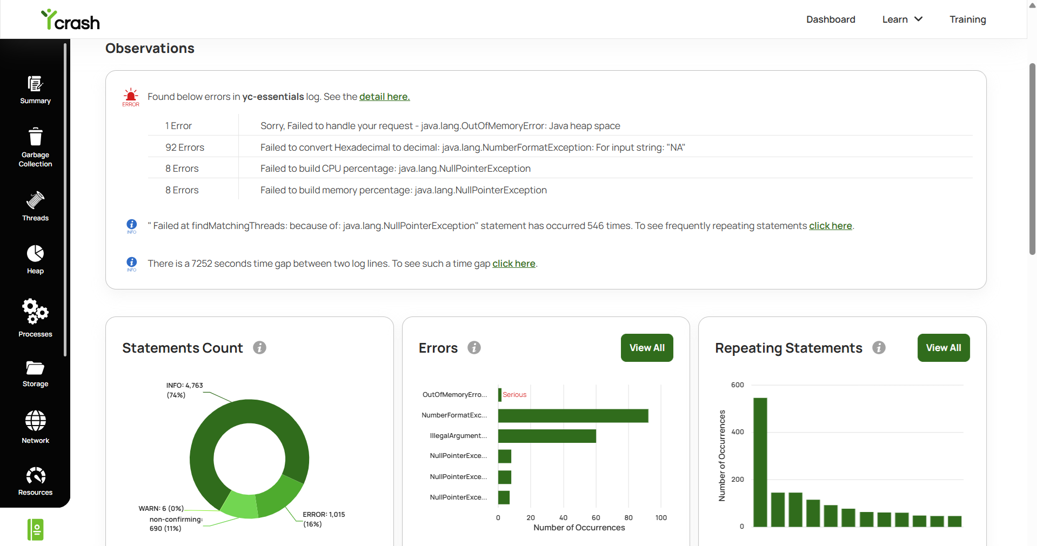
Task: Show info for Statements Count
Action: tap(260, 348)
